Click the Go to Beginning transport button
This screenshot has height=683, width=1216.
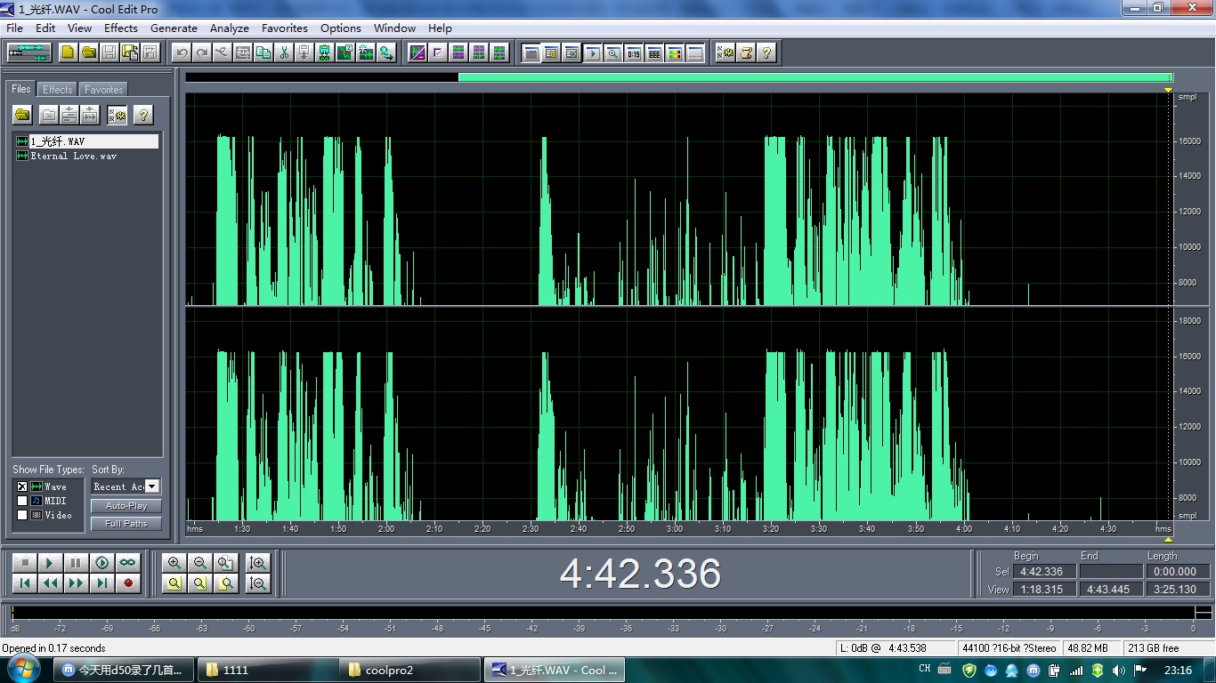[25, 583]
